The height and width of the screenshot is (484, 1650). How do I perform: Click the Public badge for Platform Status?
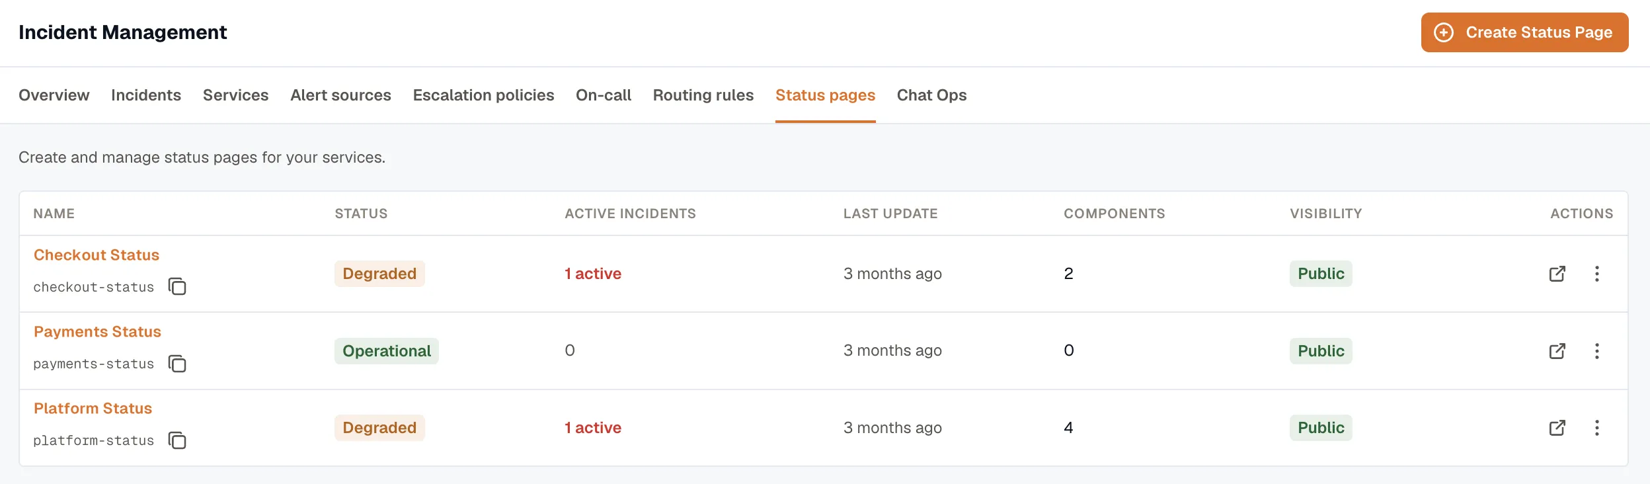click(x=1321, y=428)
